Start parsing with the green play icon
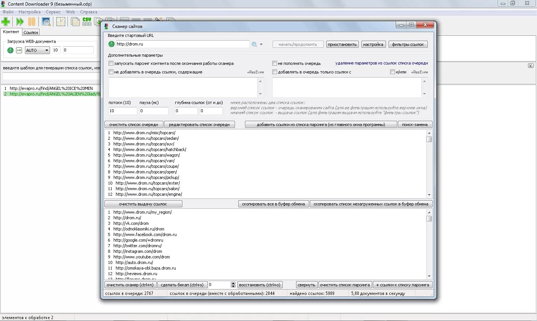 coord(20,22)
